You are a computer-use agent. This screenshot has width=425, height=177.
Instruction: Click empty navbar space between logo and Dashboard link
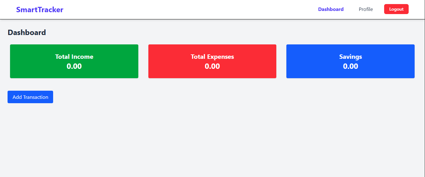189,9
